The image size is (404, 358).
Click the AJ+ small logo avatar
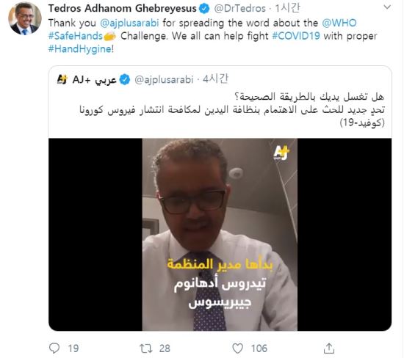click(62, 79)
